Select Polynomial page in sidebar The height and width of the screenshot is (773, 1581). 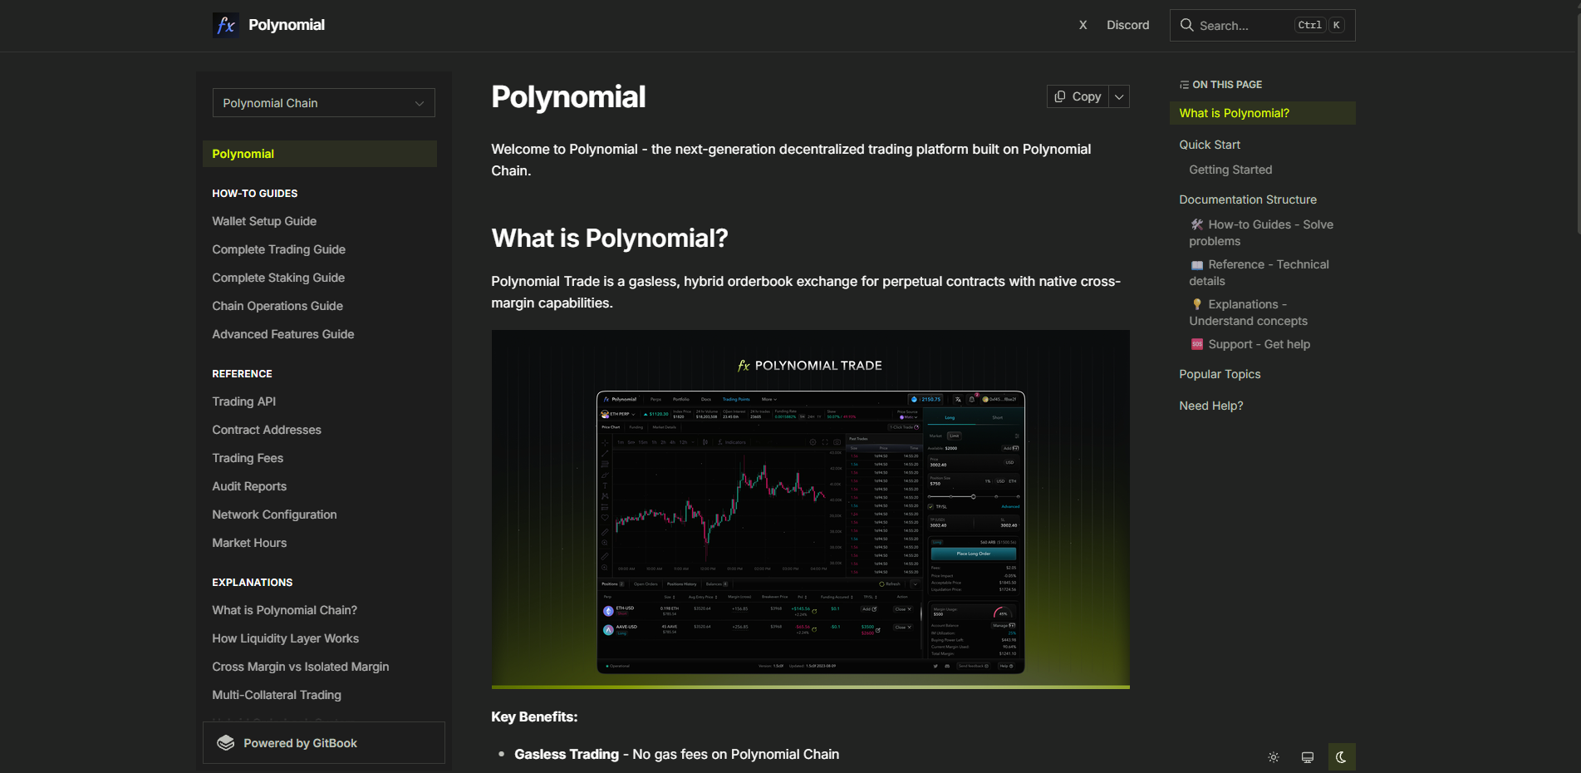(320, 154)
